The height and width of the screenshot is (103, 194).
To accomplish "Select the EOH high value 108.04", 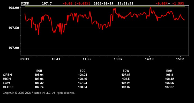I will (x=39, y=79).
